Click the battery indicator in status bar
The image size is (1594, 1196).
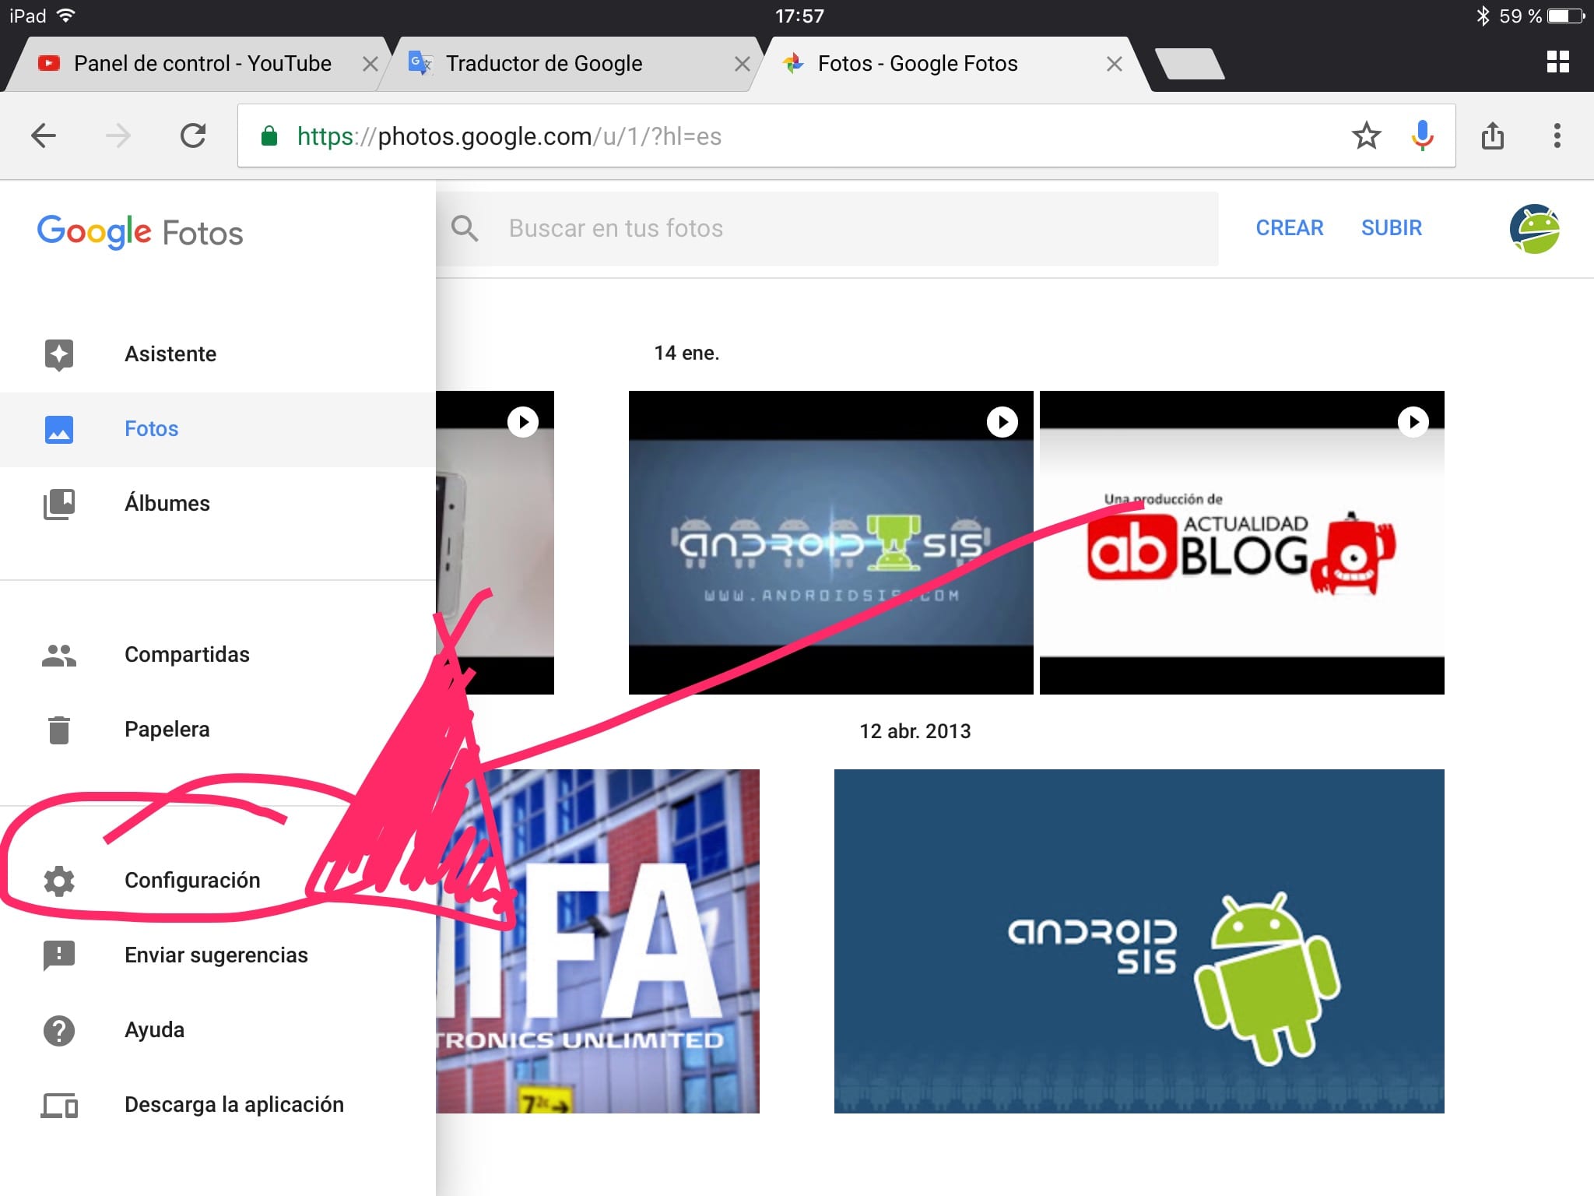[1566, 16]
